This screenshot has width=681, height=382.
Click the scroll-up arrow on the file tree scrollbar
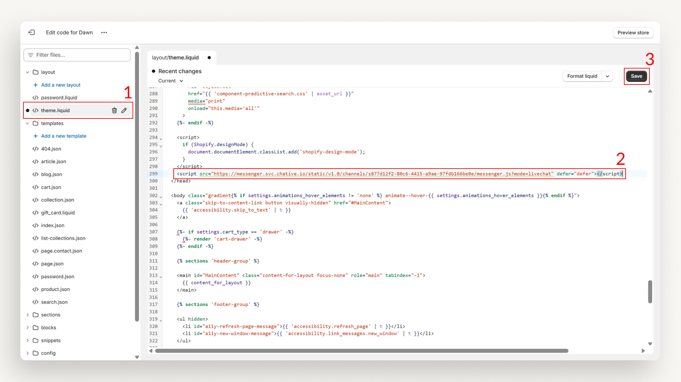click(x=137, y=47)
